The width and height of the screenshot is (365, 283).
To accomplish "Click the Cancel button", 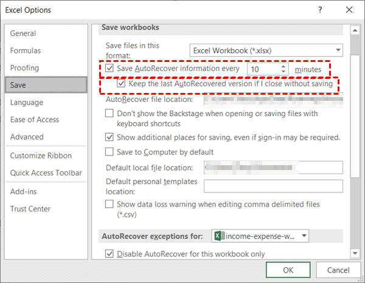I will tap(338, 269).
